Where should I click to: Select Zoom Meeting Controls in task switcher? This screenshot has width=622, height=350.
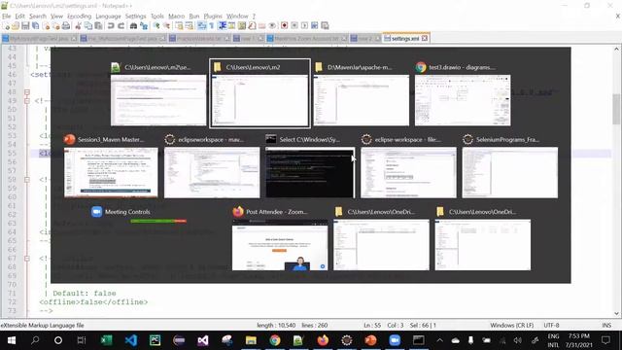click(x=139, y=215)
